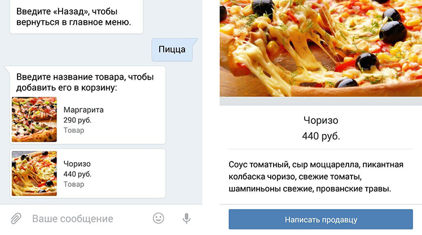
Task: Tap the microphone voice message icon
Action: click(186, 218)
